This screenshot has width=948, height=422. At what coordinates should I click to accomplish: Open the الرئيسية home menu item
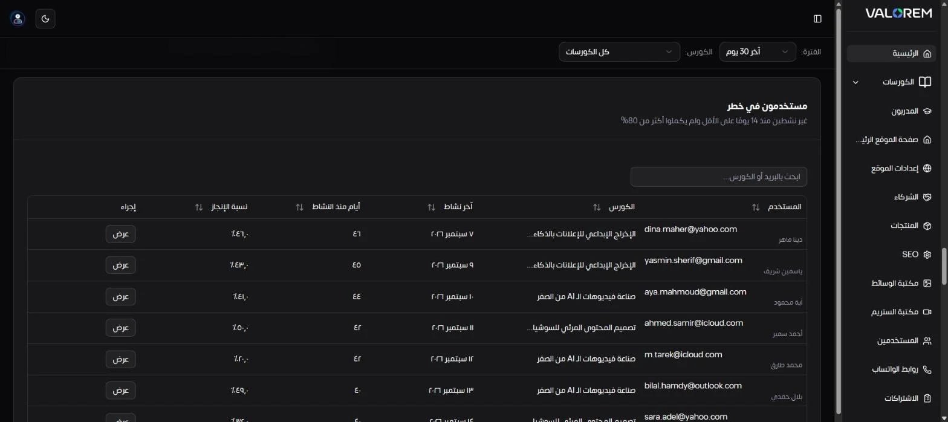(892, 53)
